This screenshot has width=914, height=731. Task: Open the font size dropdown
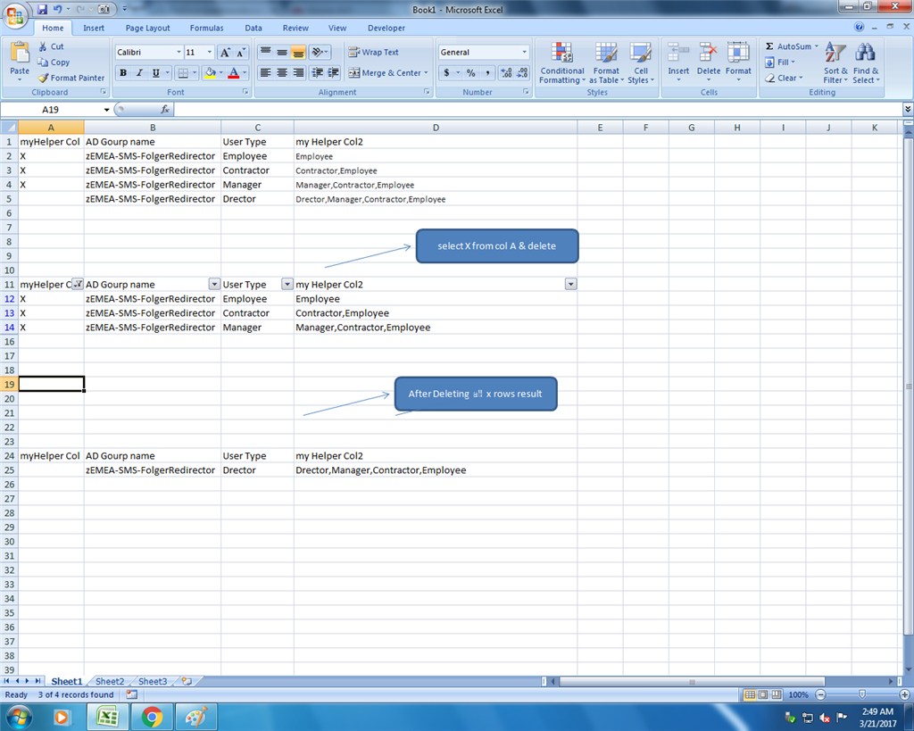(209, 53)
